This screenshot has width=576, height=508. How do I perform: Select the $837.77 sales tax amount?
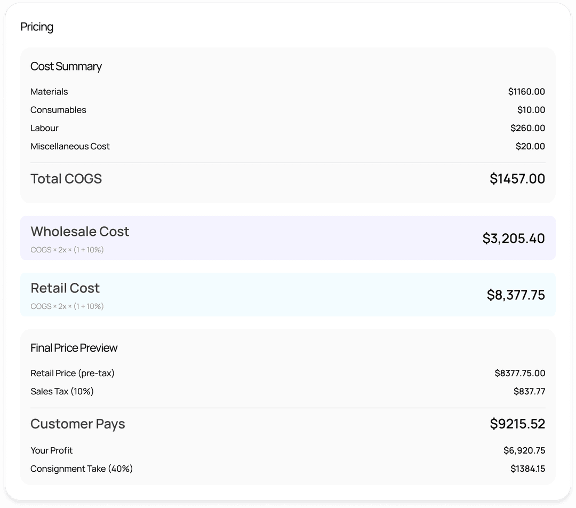tap(530, 392)
